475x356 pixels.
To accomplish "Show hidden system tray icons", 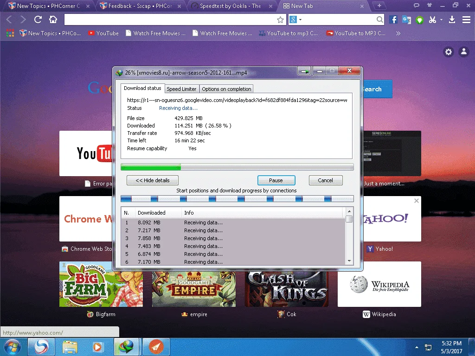I will [417, 347].
